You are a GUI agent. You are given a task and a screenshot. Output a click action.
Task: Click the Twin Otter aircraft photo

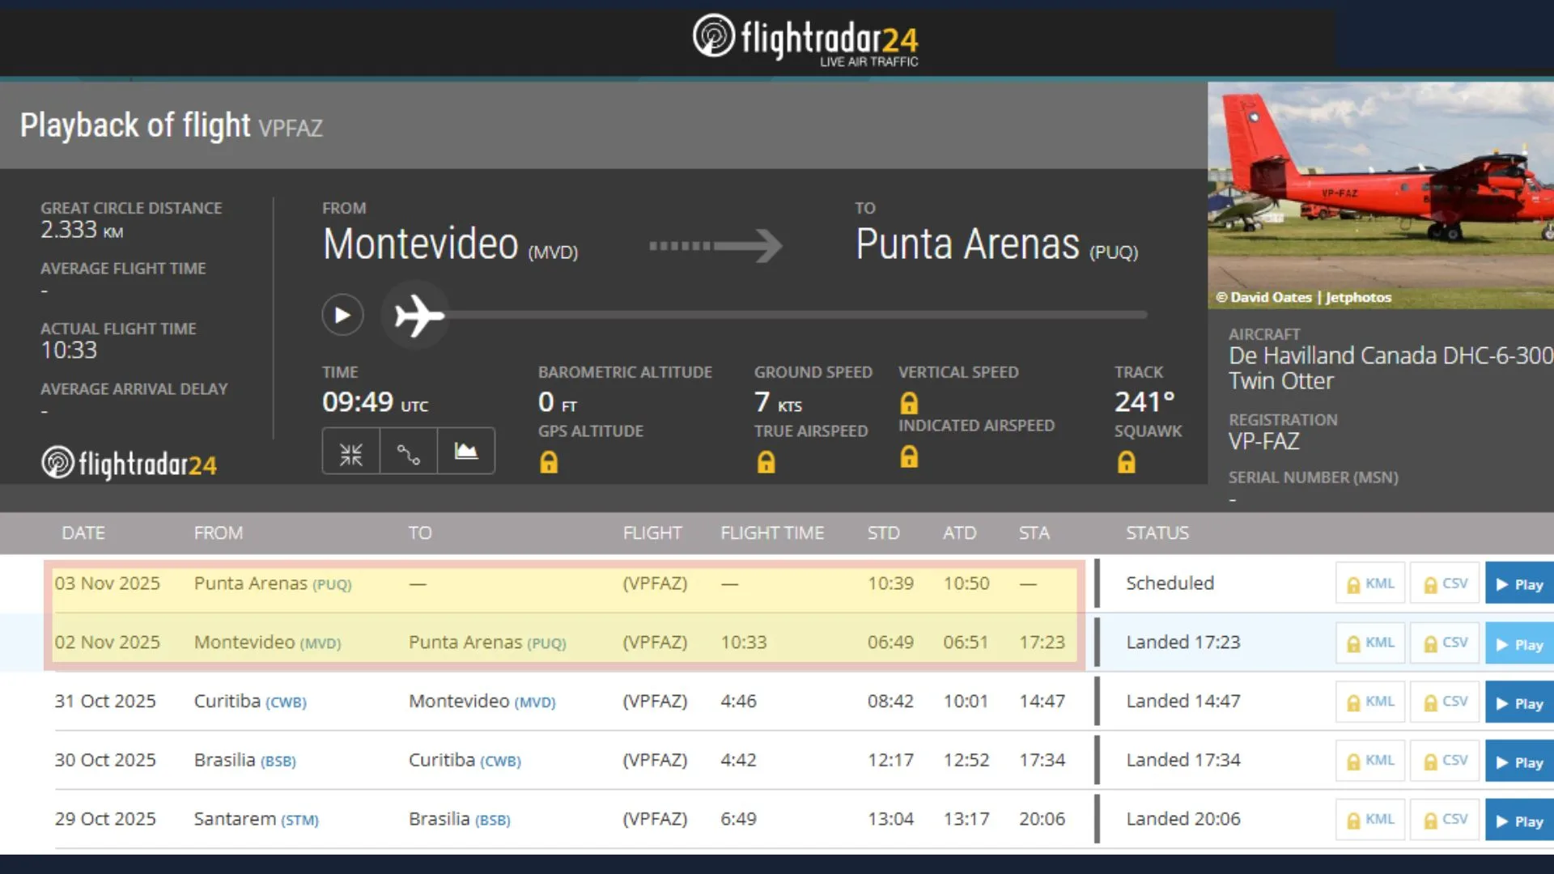pos(1380,194)
